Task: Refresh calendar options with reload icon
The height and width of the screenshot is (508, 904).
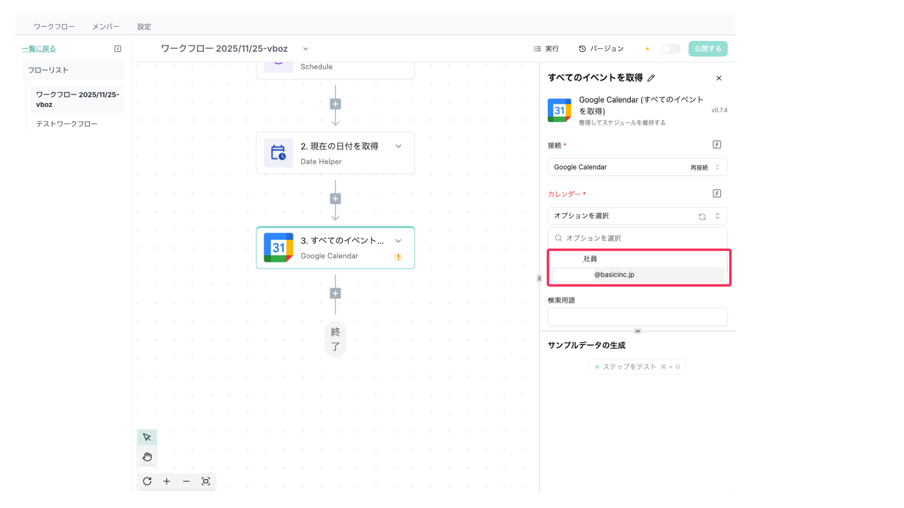Action: 702,216
